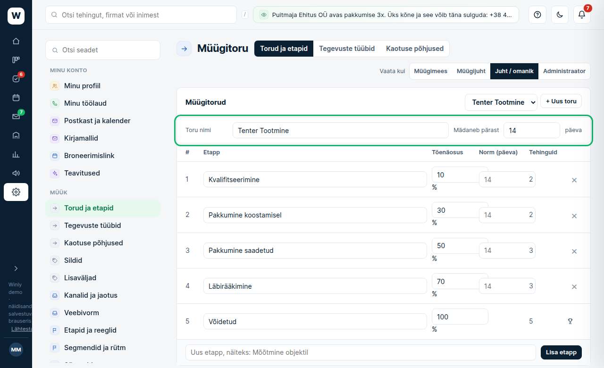Delete the Pakkumine koostamisel stage with its X
604x368 pixels.
point(574,216)
